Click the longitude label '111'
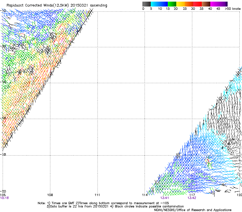This screenshot has width=242, height=212. 97,195
